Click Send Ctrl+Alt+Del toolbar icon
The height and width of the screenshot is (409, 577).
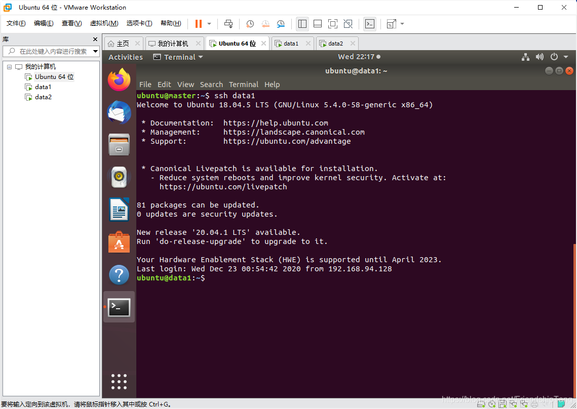(228, 24)
